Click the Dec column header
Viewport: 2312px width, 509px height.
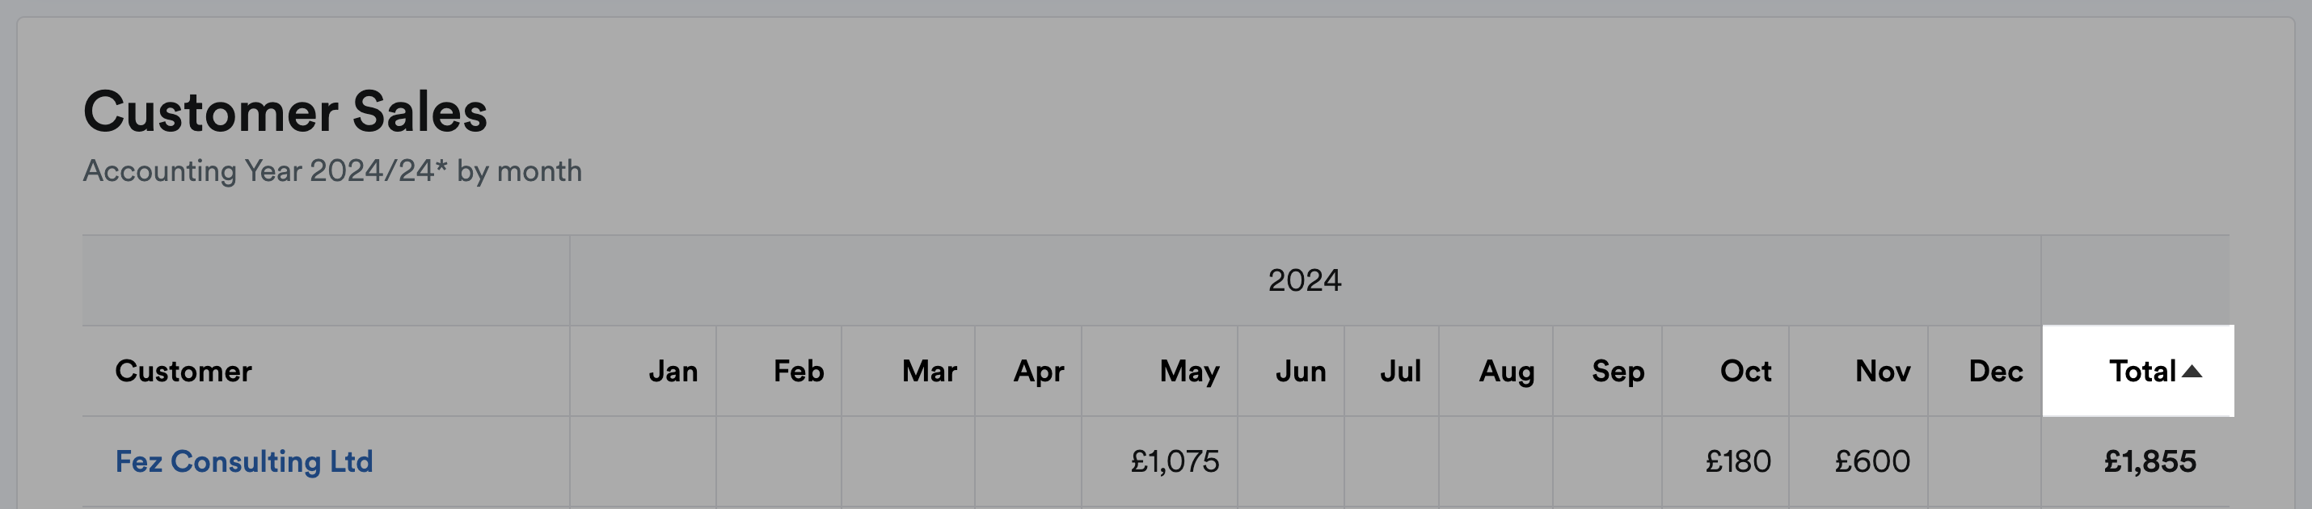(1996, 371)
